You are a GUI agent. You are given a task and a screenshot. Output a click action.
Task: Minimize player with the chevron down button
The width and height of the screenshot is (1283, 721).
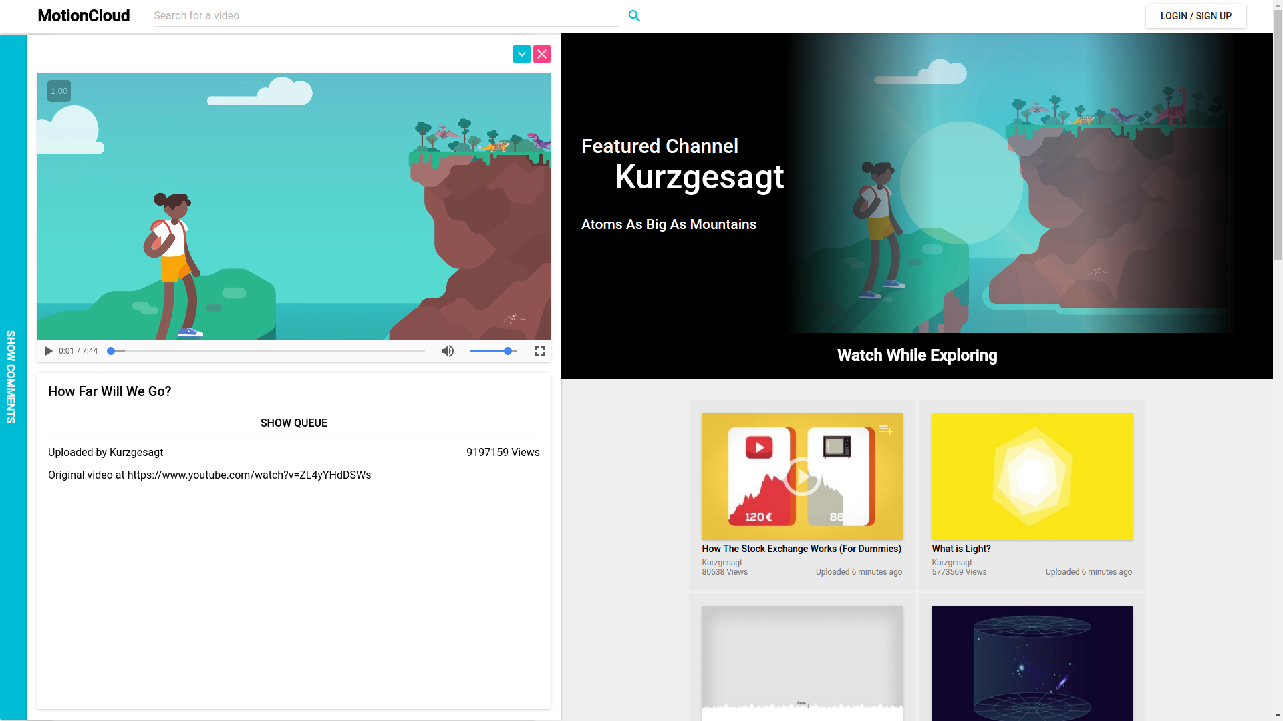pos(521,54)
